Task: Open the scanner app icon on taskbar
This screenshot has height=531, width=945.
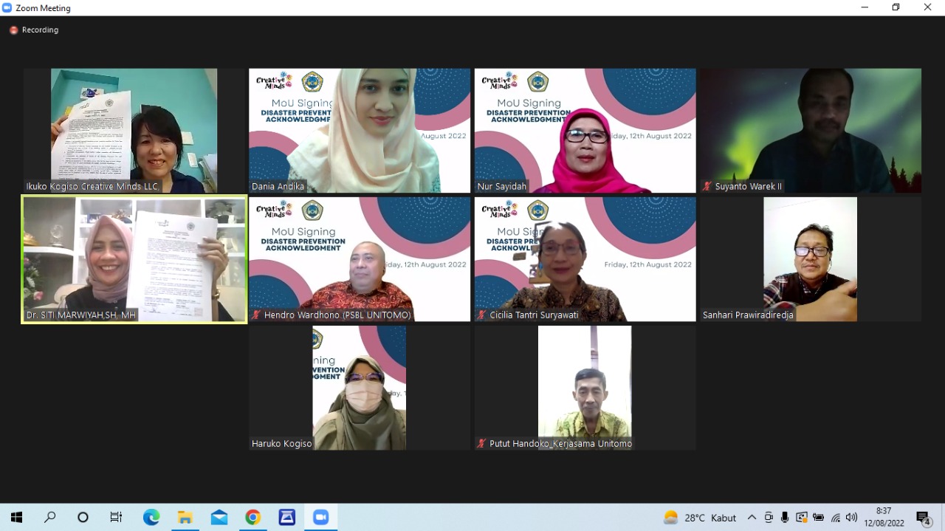Action: pyautogui.click(x=287, y=518)
